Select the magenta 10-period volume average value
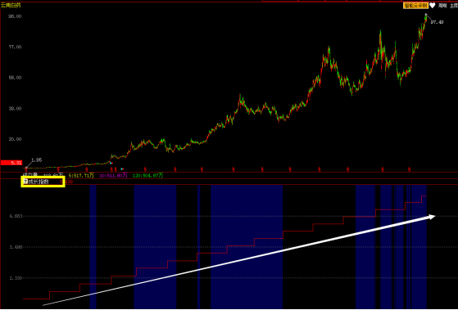The width and height of the screenshot is (458, 310). (x=113, y=176)
